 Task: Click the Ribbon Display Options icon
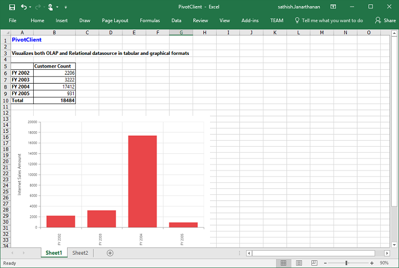point(332,7)
